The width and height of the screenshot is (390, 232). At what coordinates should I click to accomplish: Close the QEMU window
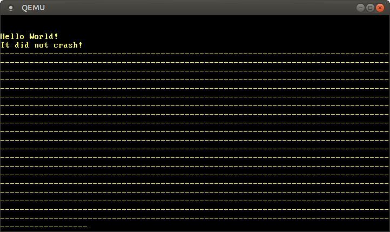380,8
